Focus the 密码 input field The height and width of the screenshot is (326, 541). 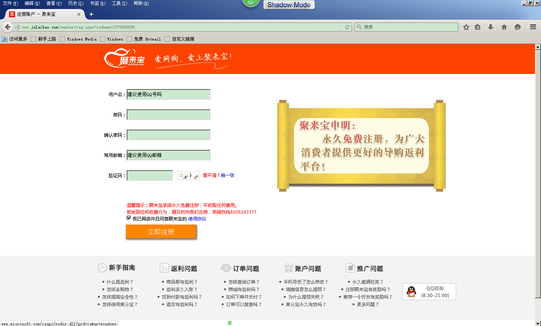(x=168, y=115)
